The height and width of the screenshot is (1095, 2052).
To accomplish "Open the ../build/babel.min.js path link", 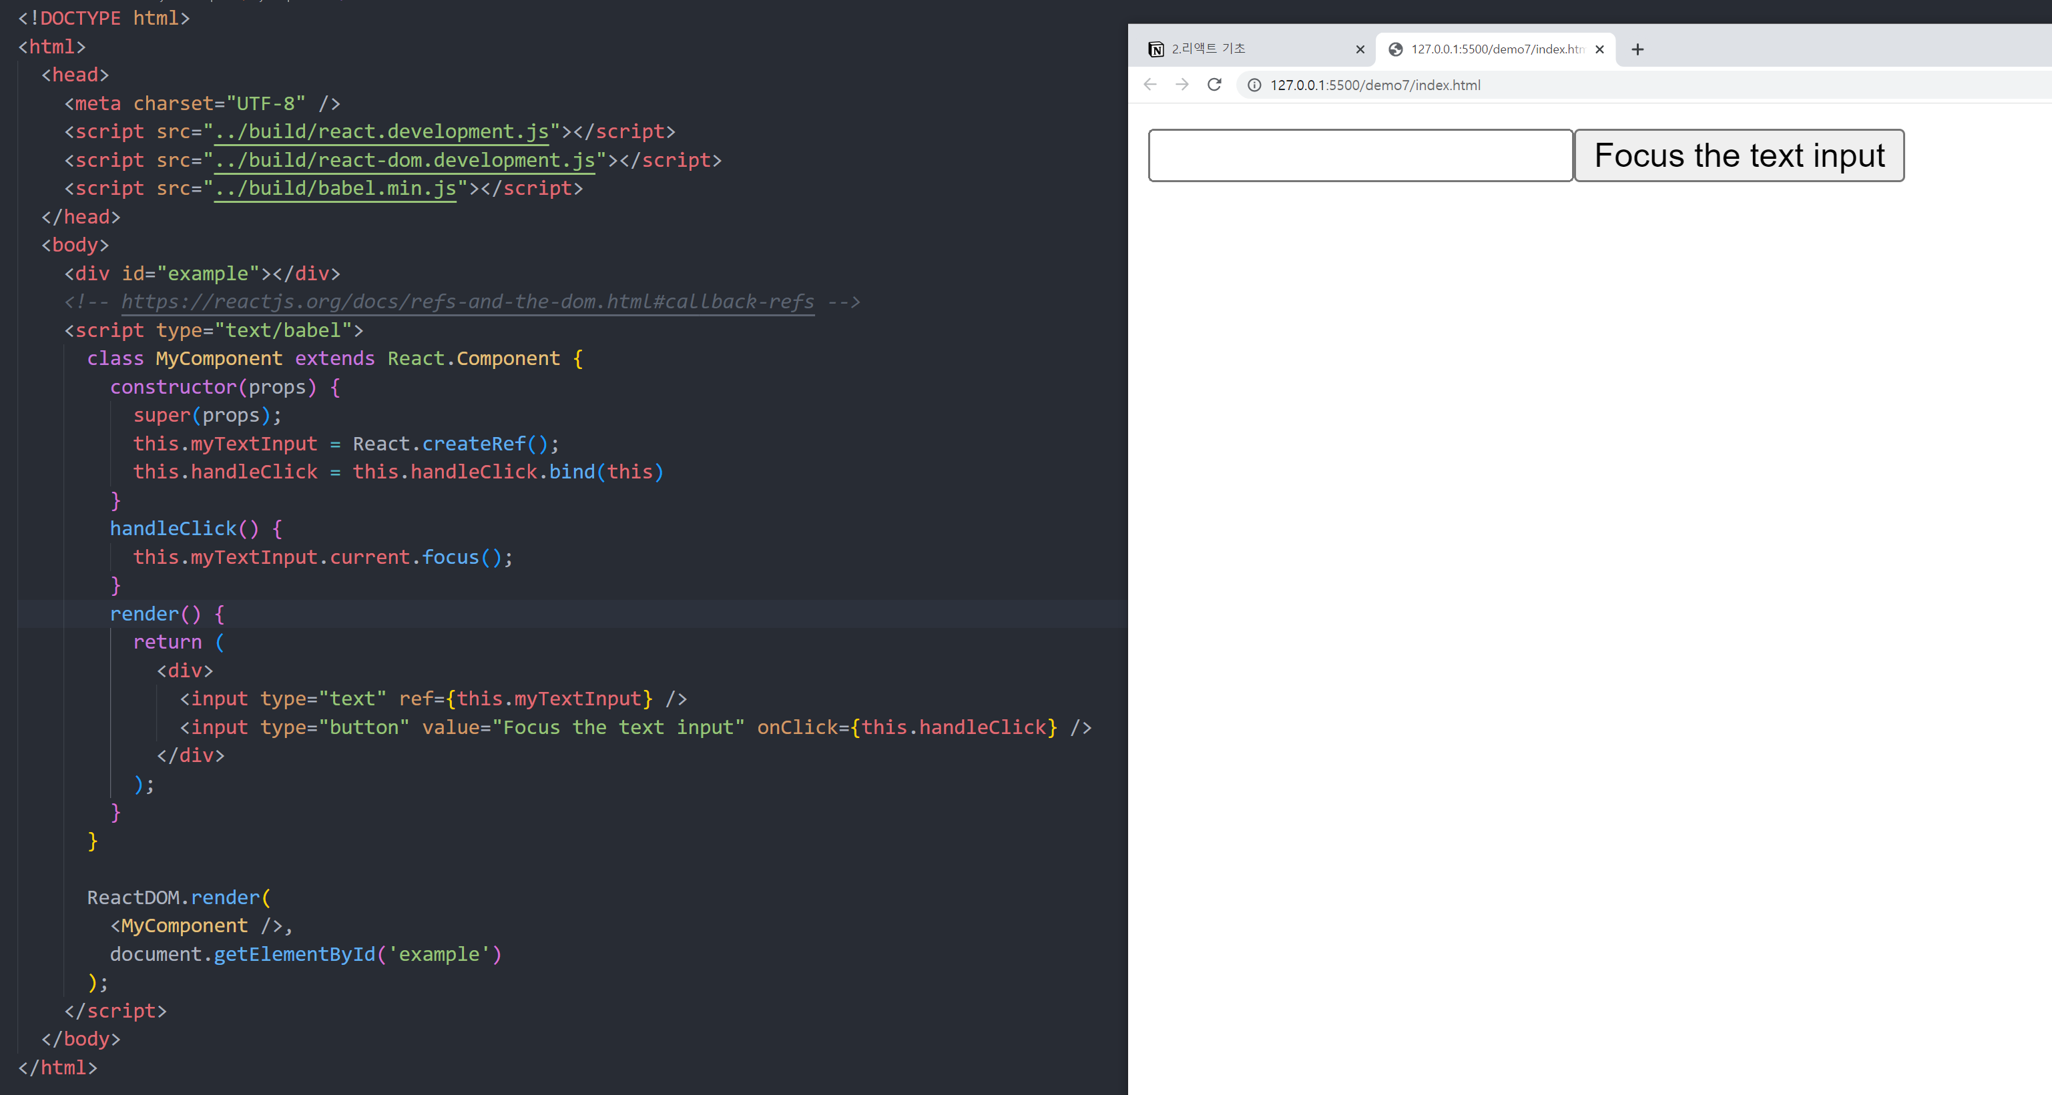I will pyautogui.click(x=335, y=189).
